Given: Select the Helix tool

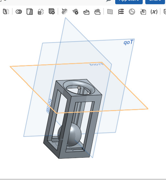Looking at the screenshot, I should point(121,12).
